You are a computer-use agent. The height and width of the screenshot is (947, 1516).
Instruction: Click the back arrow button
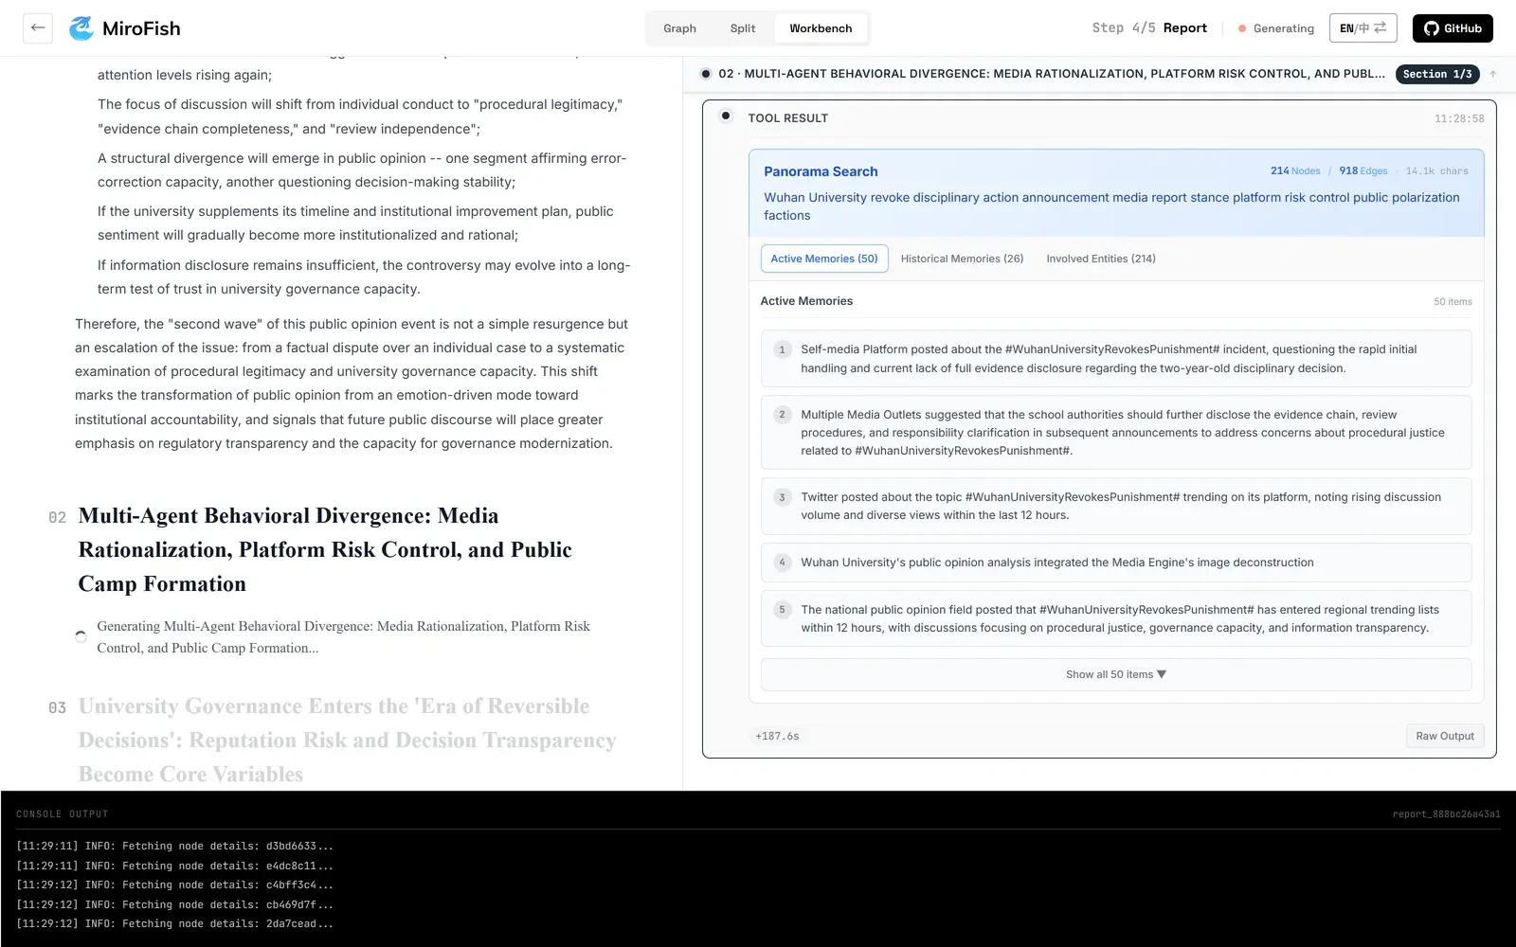click(38, 28)
